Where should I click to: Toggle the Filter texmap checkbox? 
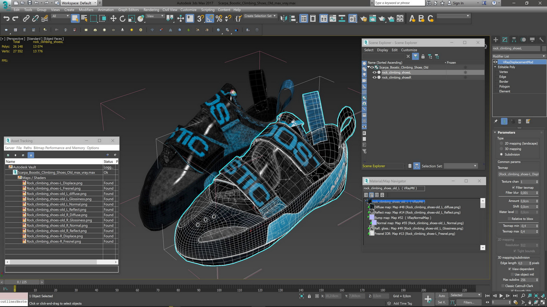tap(513, 188)
